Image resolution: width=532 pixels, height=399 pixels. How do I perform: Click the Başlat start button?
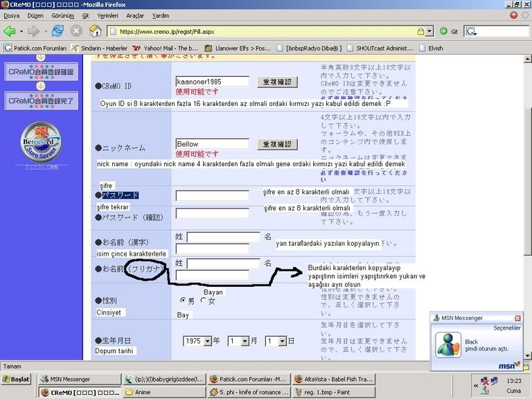pos(16,380)
